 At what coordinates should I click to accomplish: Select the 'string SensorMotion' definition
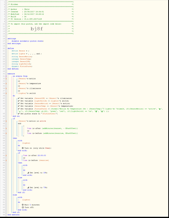tap(22, 57)
